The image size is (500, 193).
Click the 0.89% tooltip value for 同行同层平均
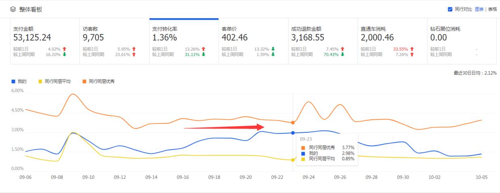click(x=348, y=159)
